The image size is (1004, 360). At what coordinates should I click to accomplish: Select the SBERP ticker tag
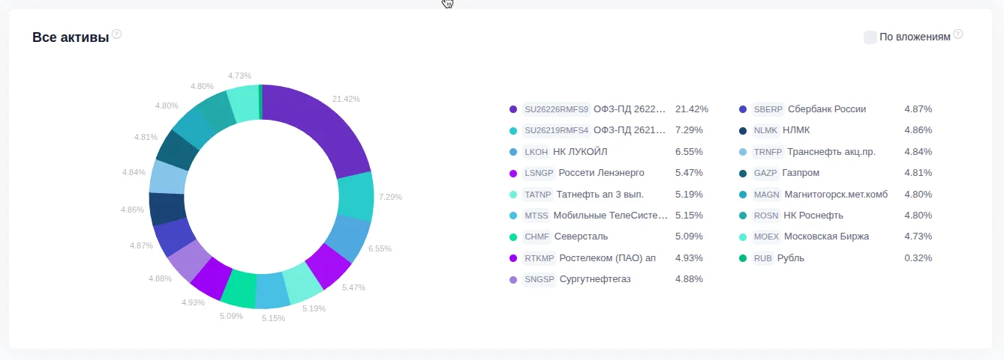click(x=768, y=109)
